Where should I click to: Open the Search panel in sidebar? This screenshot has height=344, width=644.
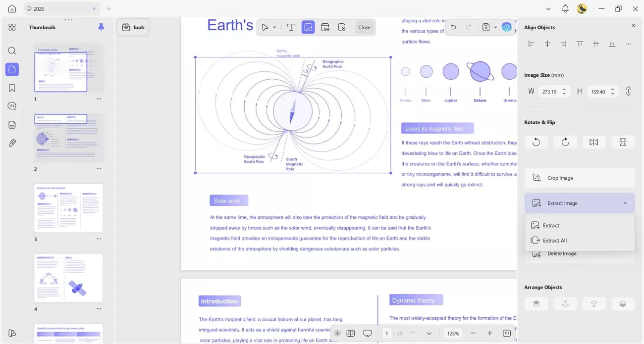tap(12, 51)
